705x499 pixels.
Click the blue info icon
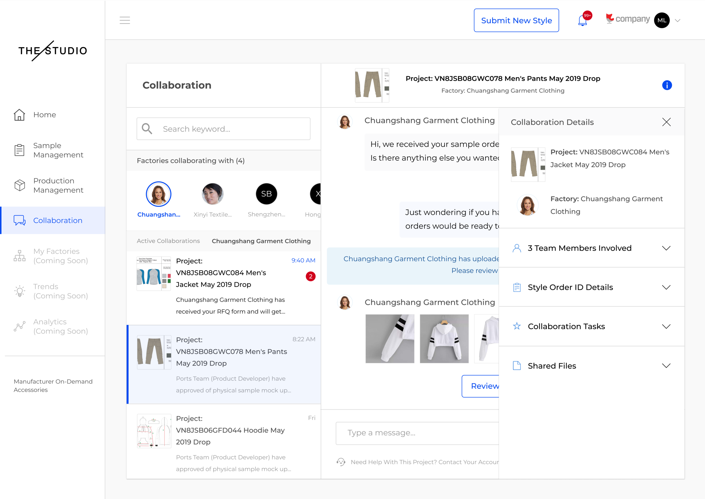[x=667, y=85]
